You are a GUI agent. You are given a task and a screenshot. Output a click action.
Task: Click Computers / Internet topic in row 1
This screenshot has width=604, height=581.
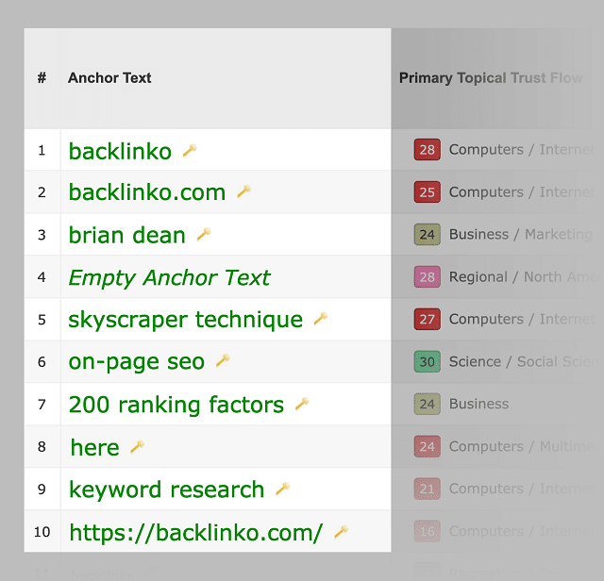pos(522,149)
